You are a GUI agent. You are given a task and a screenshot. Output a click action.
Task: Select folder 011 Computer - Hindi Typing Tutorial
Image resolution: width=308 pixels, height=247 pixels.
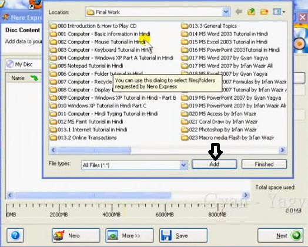tap(103, 114)
